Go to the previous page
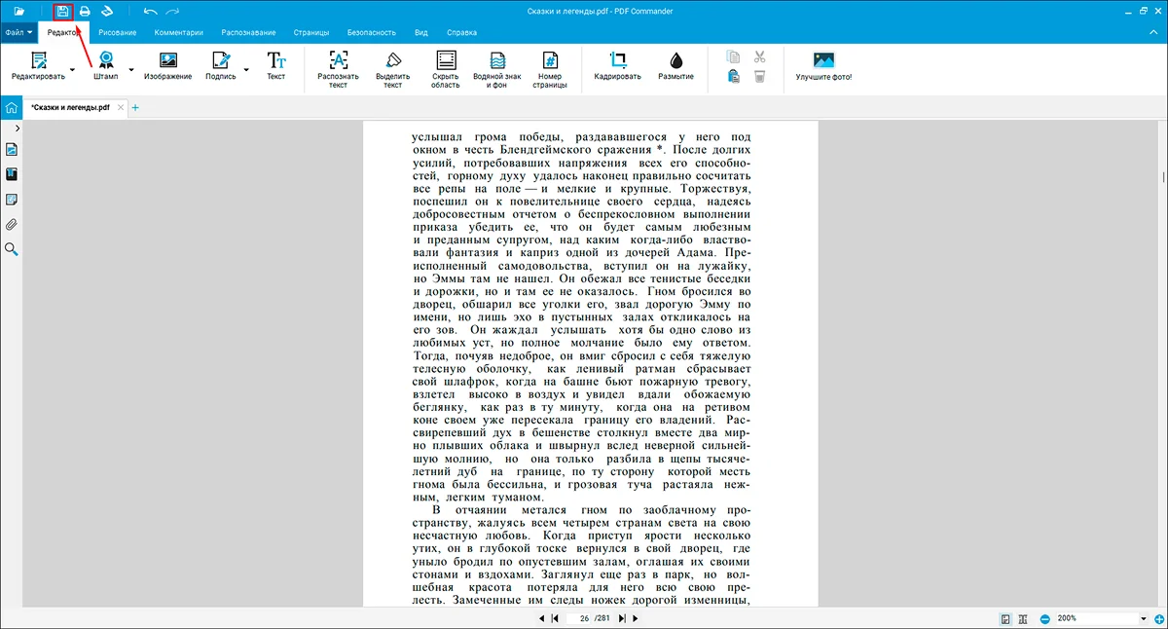Screen dimensions: 1168x629 click(542, 618)
